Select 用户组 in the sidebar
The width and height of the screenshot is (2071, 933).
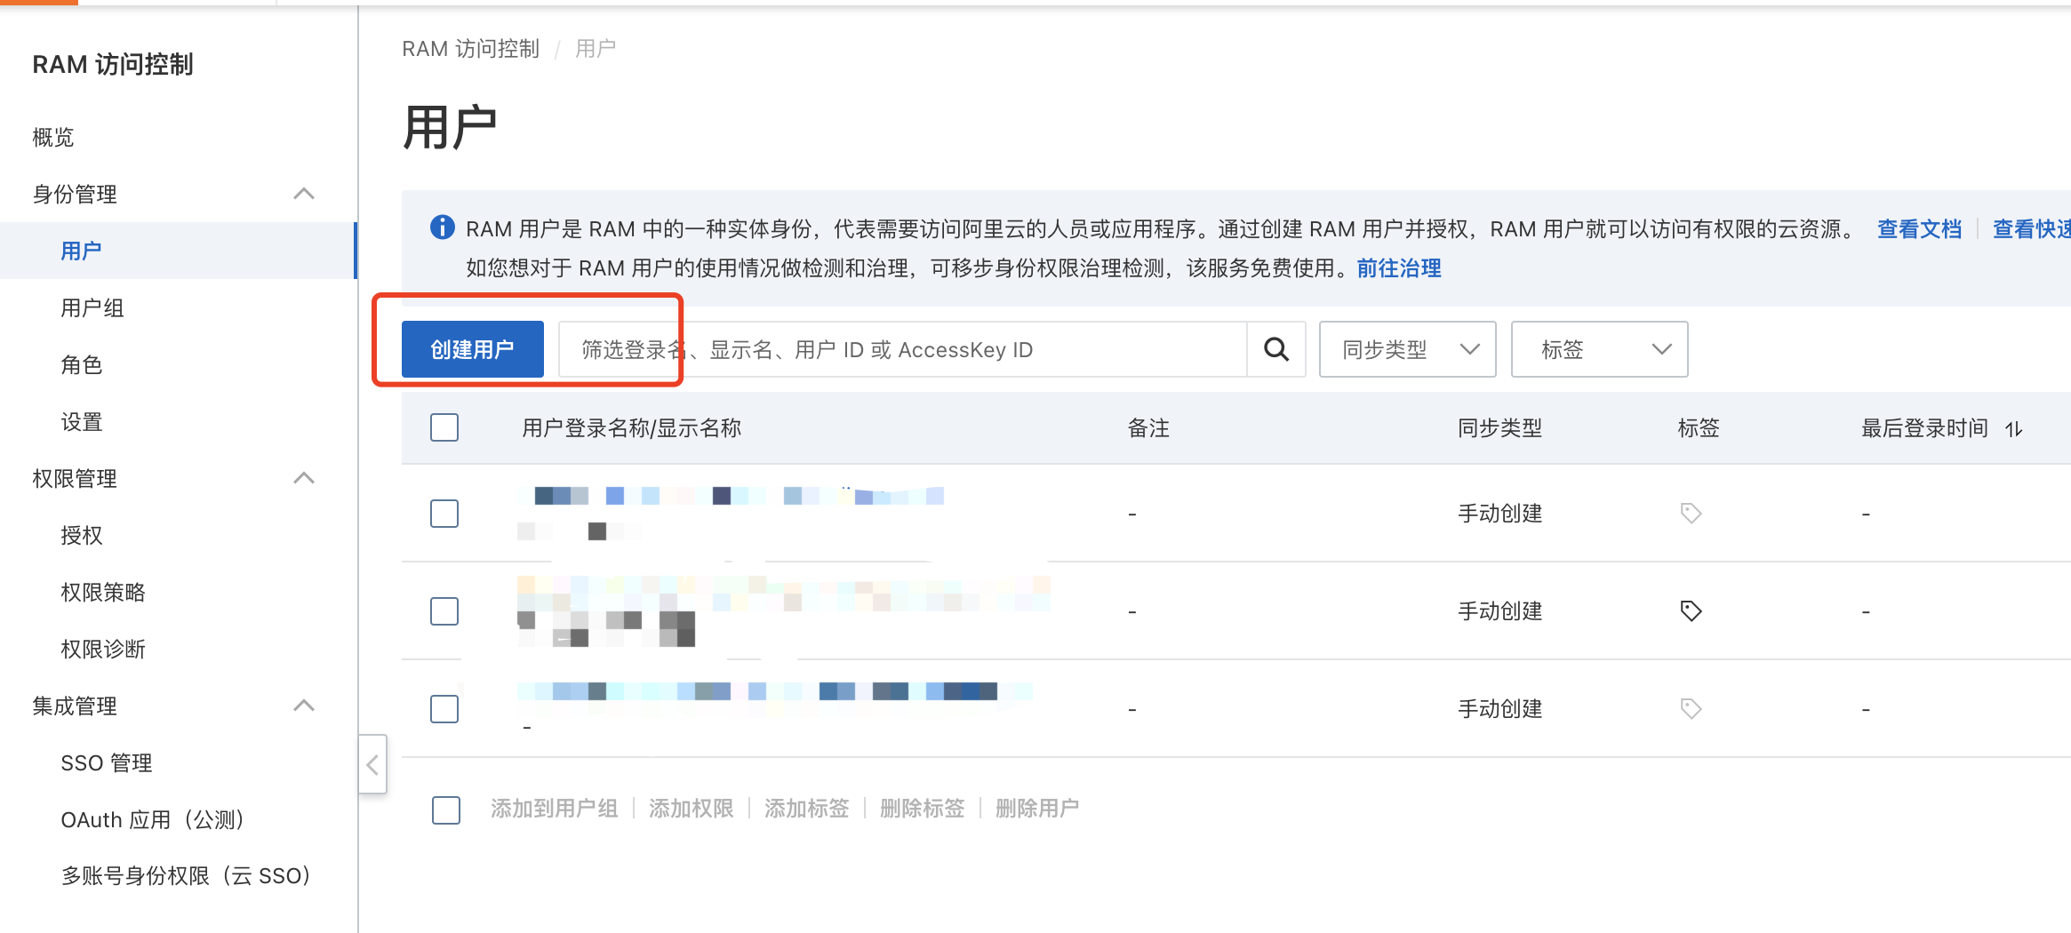92,307
